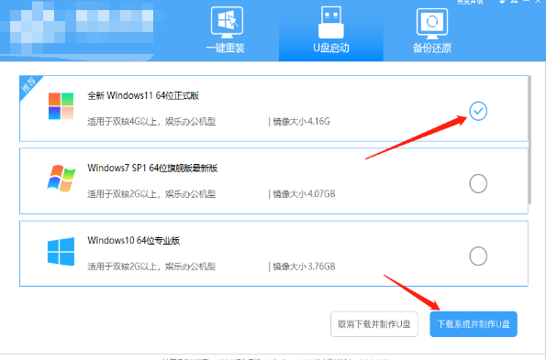Switch to the 一键重装 tab label
Image resolution: width=546 pixels, height=360 pixels.
(226, 48)
